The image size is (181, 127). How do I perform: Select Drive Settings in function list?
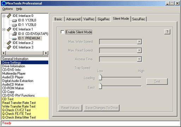click(25, 62)
